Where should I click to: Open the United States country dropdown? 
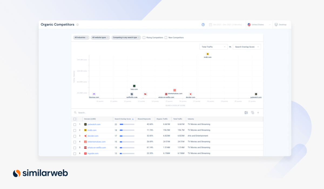click(x=259, y=25)
